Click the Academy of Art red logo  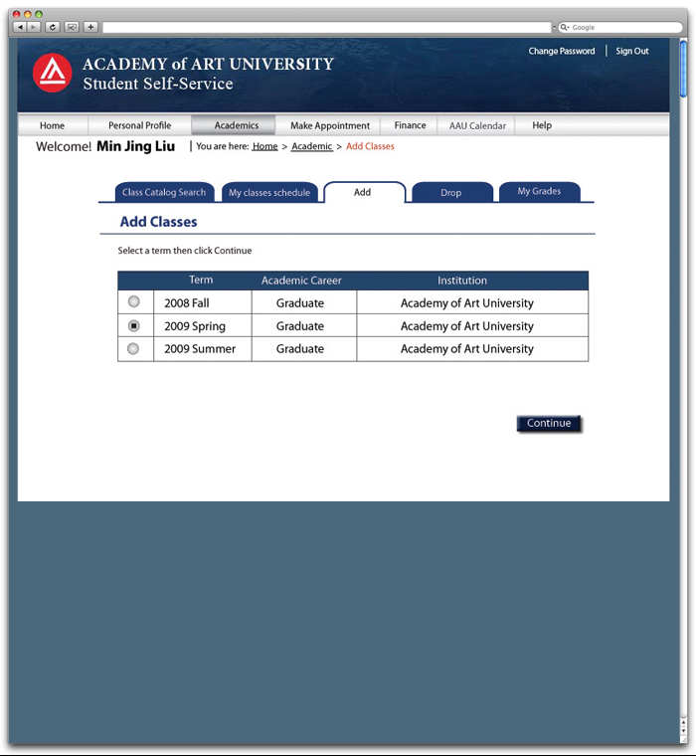[x=52, y=73]
